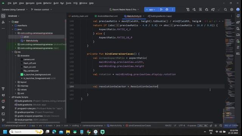Switch to build.gradle.kts (app) tab
The width and height of the screenshot is (242, 136).
click(x=160, y=16)
